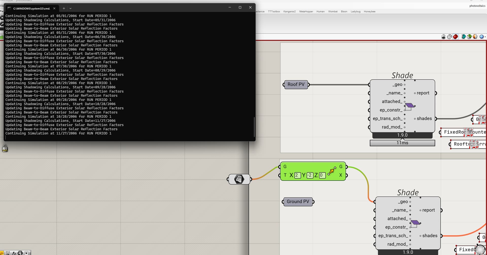Click the terminal window vertical scrollbar
This screenshot has width=487, height=255.
click(x=254, y=126)
